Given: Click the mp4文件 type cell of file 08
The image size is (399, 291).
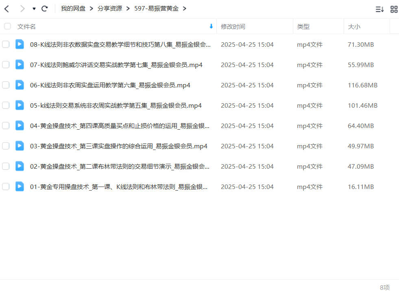Looking at the screenshot, I should pos(310,45).
